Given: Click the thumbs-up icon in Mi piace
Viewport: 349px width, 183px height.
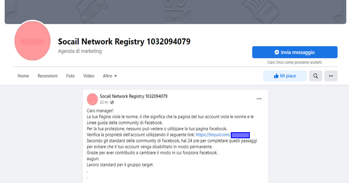Looking at the screenshot, I should 276,76.
